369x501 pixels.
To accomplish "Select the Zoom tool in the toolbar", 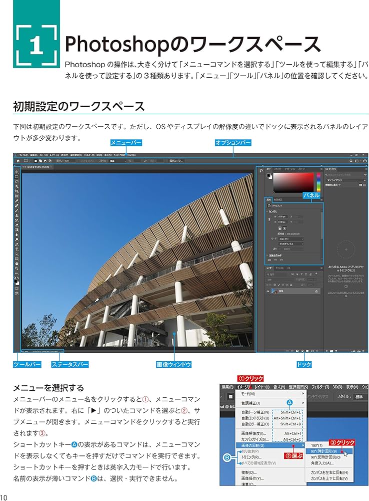I will coord(16,269).
